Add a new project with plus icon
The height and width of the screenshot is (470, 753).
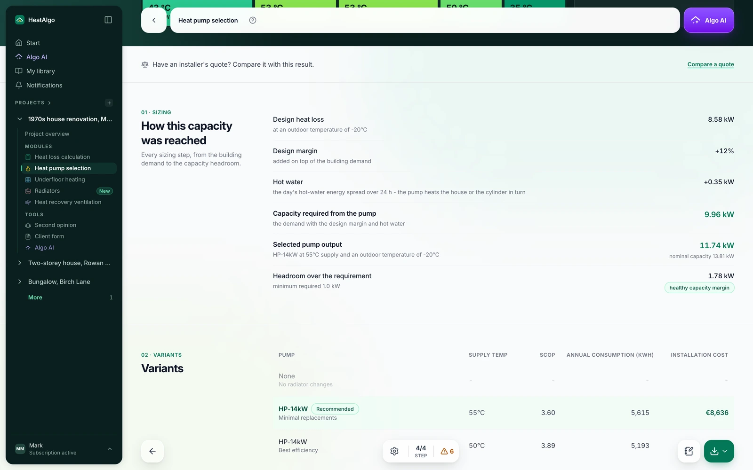[109, 103]
